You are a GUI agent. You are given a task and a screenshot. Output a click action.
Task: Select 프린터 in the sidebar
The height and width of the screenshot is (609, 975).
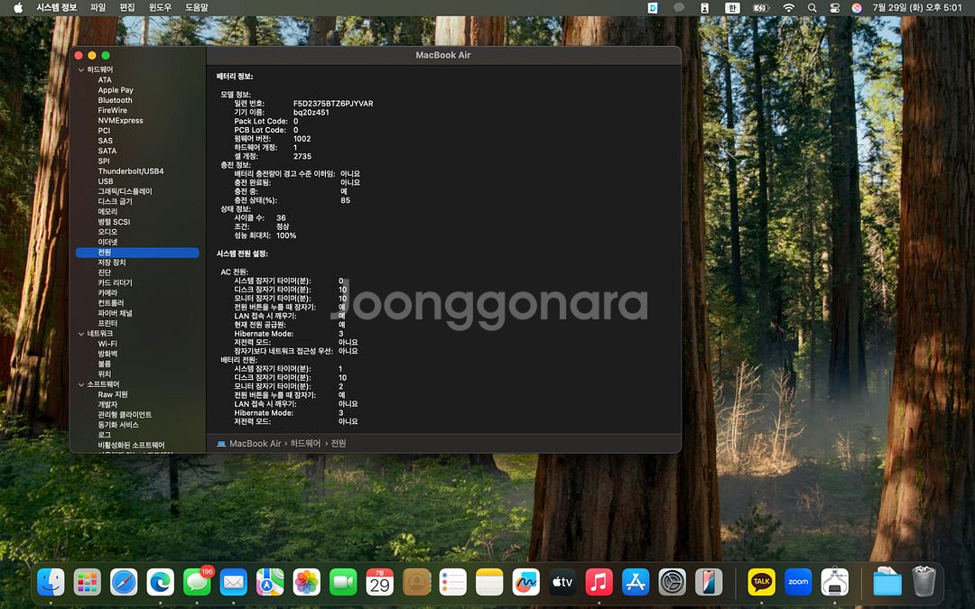[107, 324]
